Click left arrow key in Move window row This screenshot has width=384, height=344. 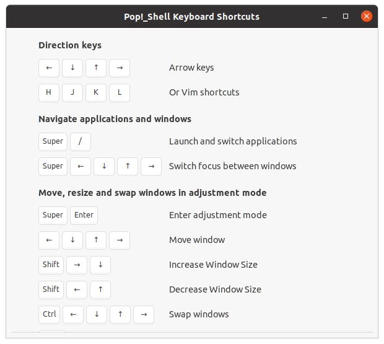click(x=49, y=240)
